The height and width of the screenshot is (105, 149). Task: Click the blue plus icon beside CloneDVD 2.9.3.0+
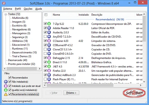49,54
